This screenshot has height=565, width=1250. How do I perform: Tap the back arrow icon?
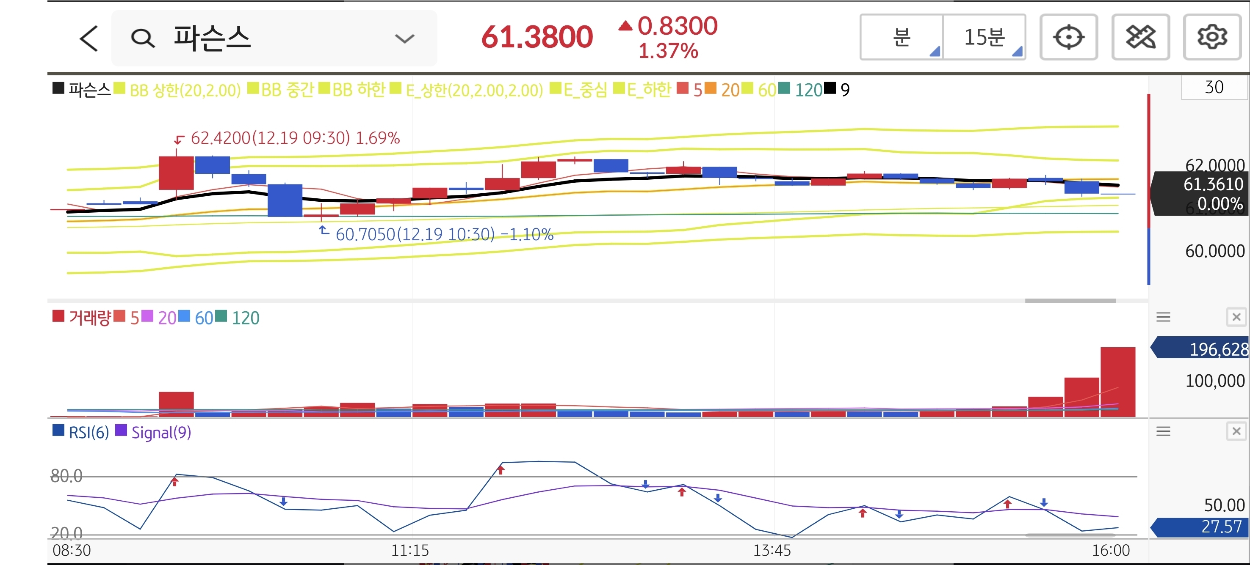[x=89, y=39]
